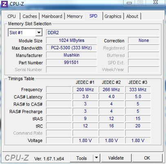Open the Mainboard tab
166x164 pixels.
tap(52, 16)
